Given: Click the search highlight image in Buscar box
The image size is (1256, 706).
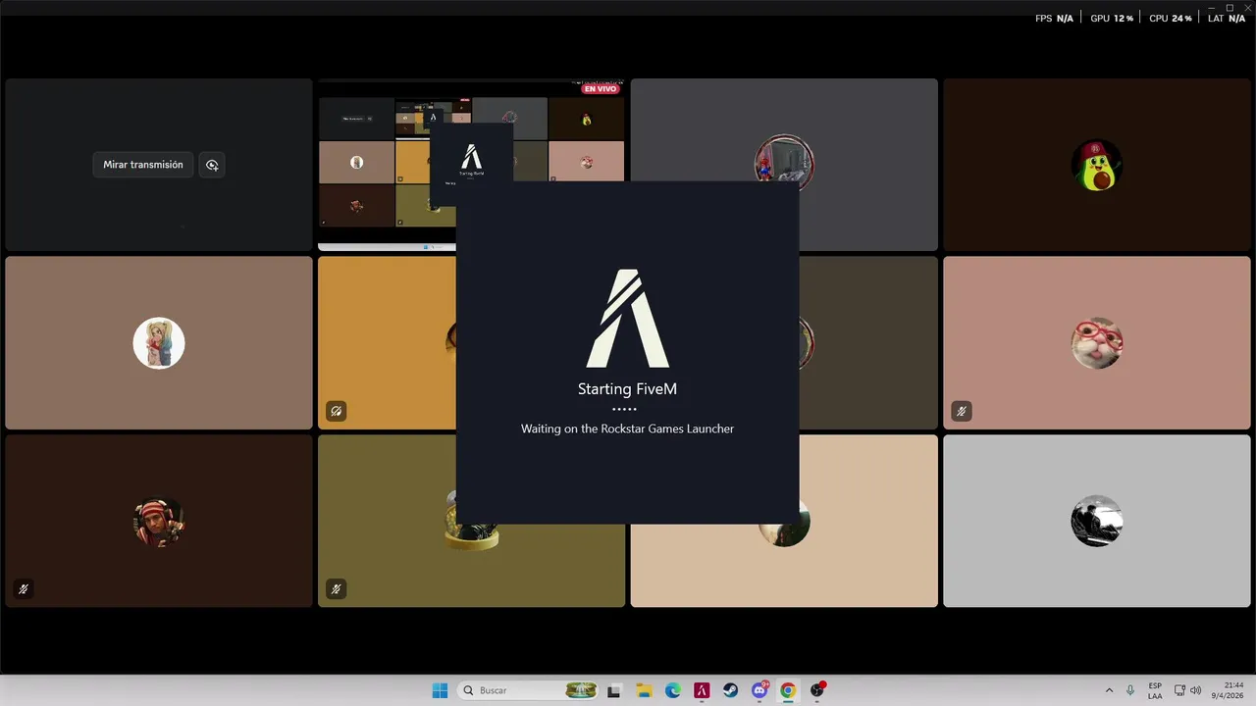Looking at the screenshot, I should coord(581,690).
